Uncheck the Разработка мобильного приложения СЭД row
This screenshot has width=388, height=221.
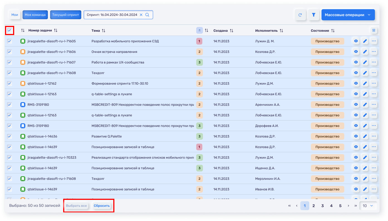pos(9,41)
